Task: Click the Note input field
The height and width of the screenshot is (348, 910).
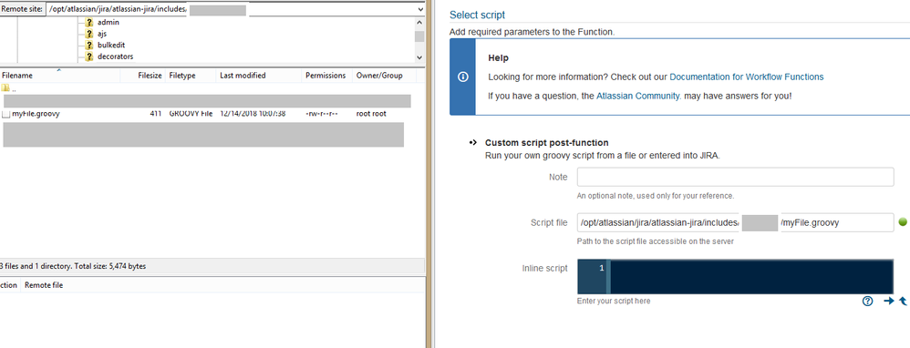Action: 735,177
